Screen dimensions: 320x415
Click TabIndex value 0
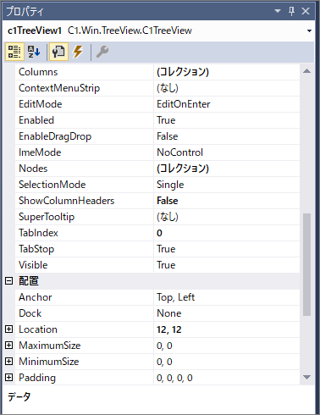(159, 233)
